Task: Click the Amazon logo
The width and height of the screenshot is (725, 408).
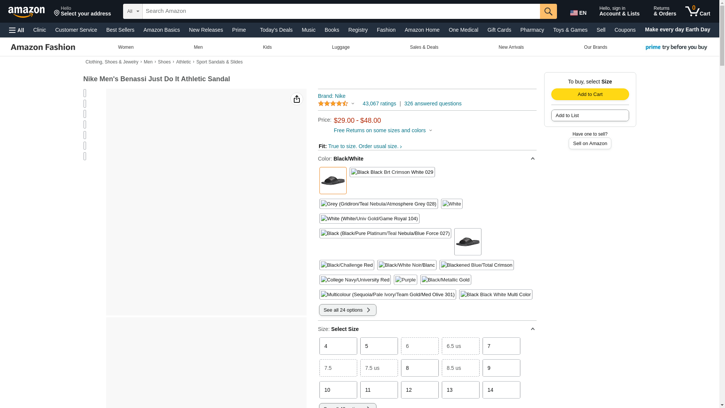Action: 26,12
